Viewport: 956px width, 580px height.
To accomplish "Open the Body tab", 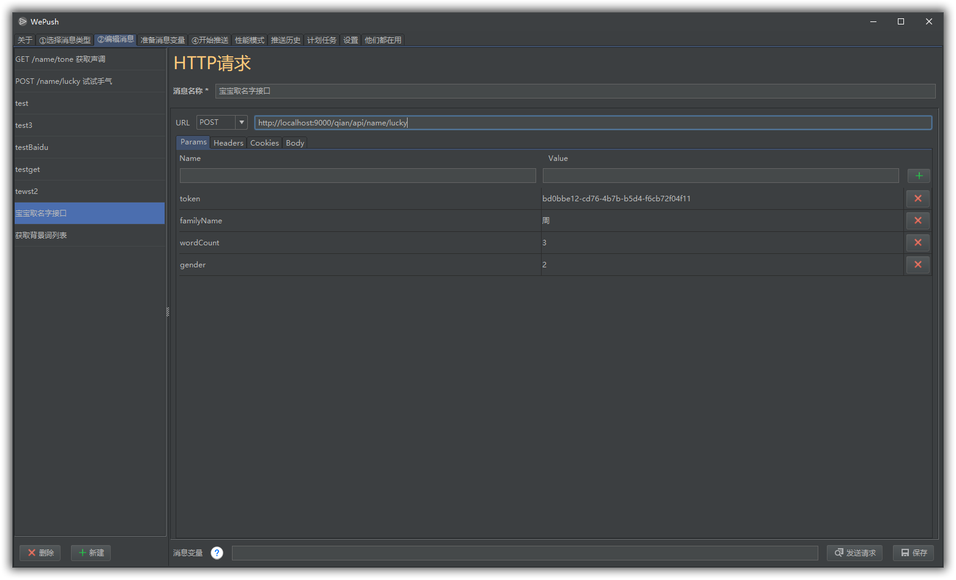I will pos(295,143).
